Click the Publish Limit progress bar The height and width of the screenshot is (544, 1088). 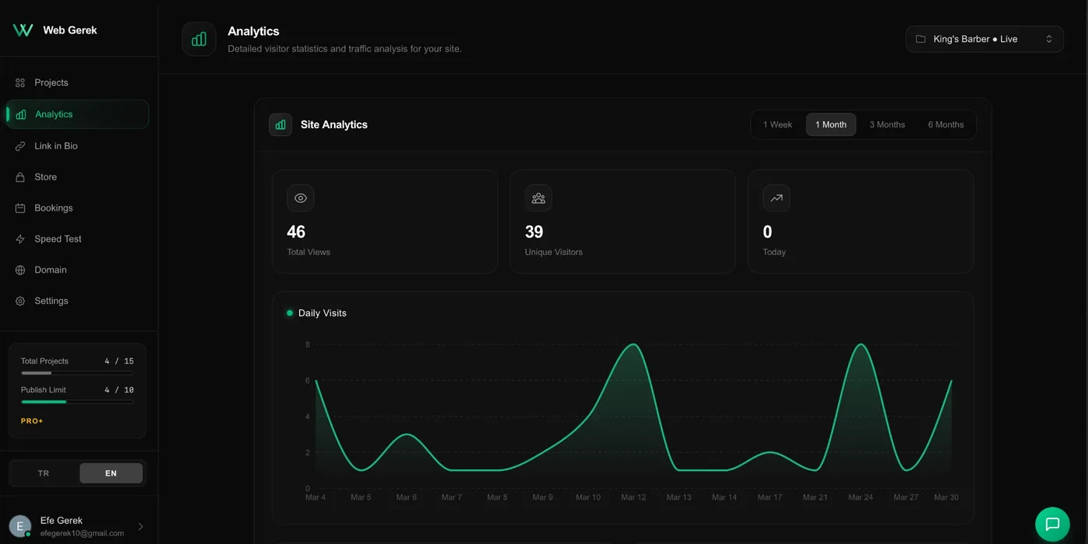pos(77,402)
